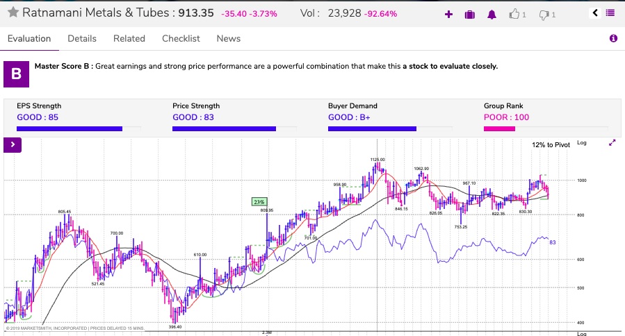Viewport: 625px width, 336px height.
Task: Expand chart to fullscreen
Action: [x=612, y=142]
